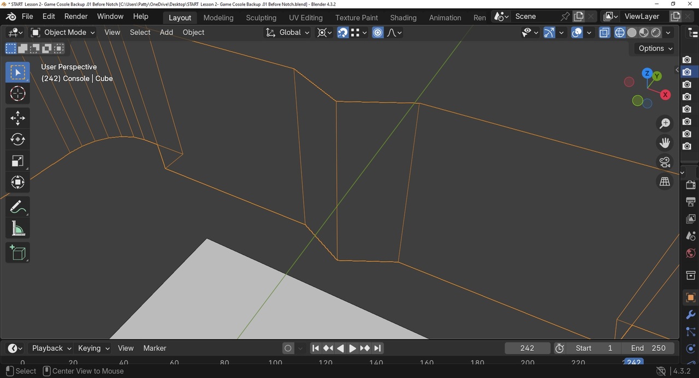Switch to rendered viewport shading
699x378 pixels.
(x=656, y=32)
